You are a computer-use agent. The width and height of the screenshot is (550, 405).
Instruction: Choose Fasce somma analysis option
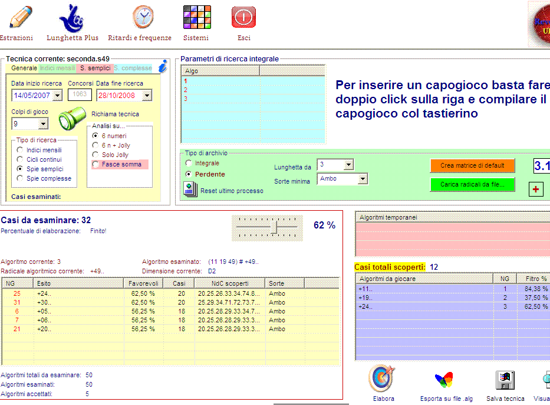[x=95, y=164]
